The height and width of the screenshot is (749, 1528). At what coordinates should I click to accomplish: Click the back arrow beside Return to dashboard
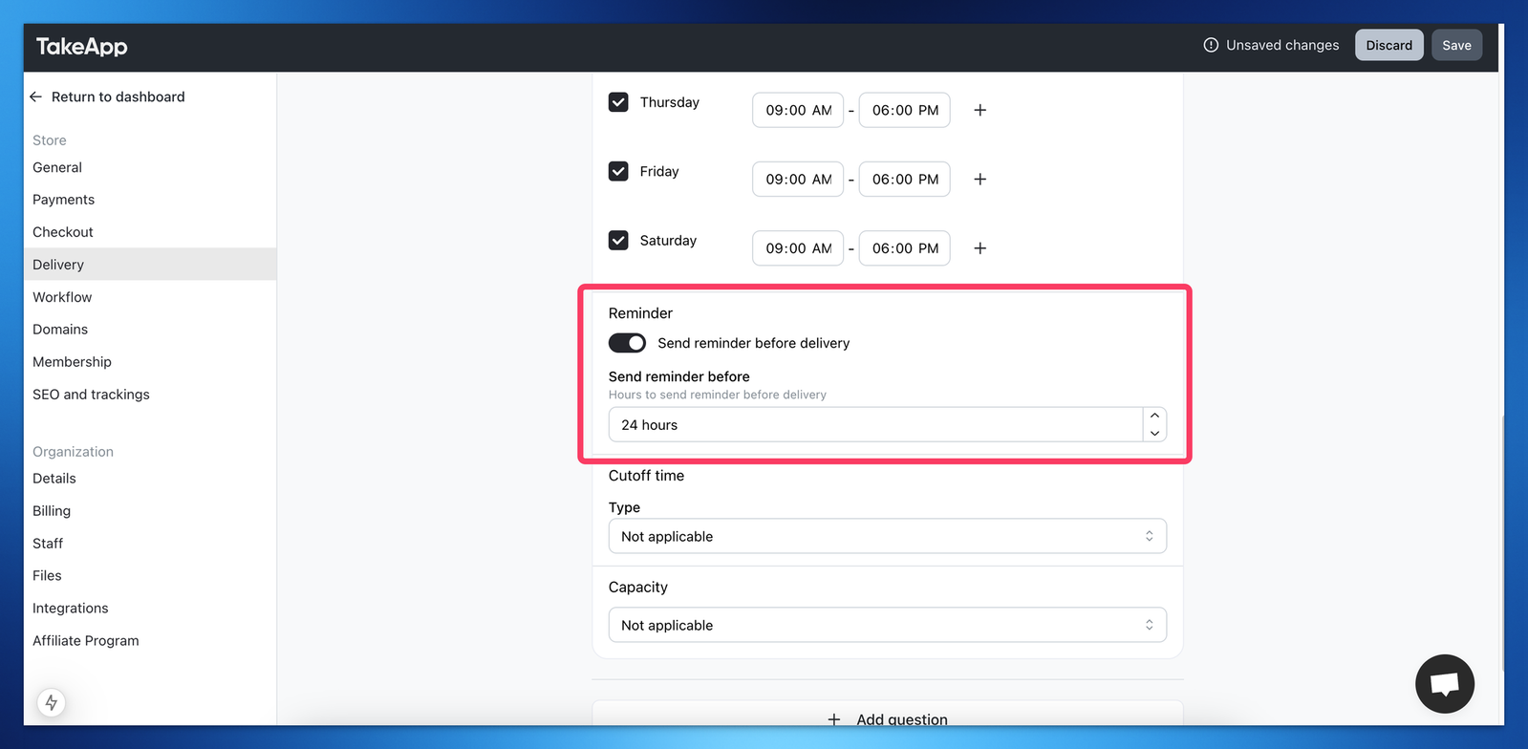tap(35, 96)
